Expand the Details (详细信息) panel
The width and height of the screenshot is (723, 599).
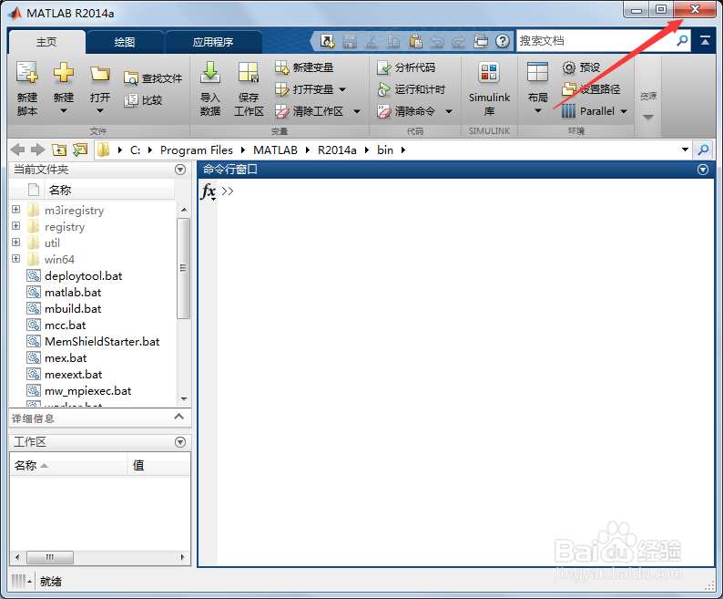coord(178,417)
